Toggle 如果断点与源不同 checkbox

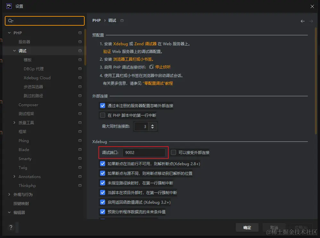click(103, 173)
